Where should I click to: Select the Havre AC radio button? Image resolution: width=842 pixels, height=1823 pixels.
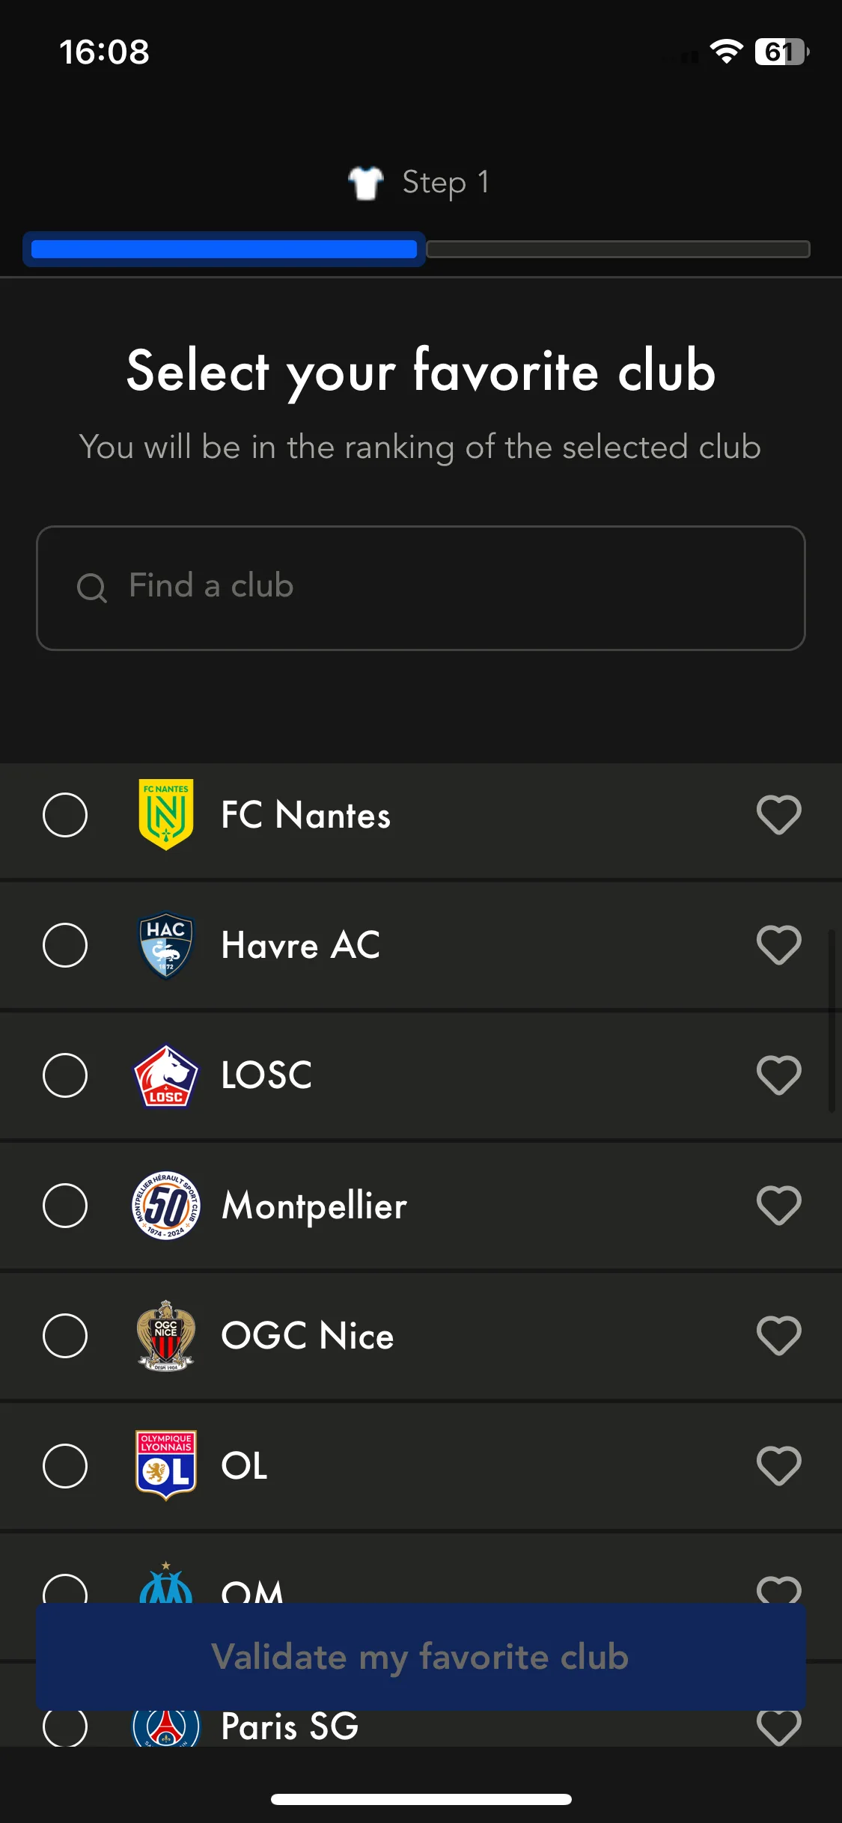65,944
